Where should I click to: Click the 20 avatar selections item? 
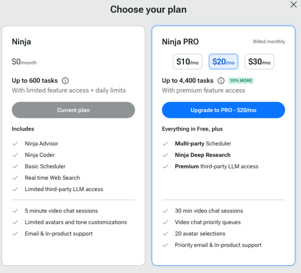tap(200, 234)
